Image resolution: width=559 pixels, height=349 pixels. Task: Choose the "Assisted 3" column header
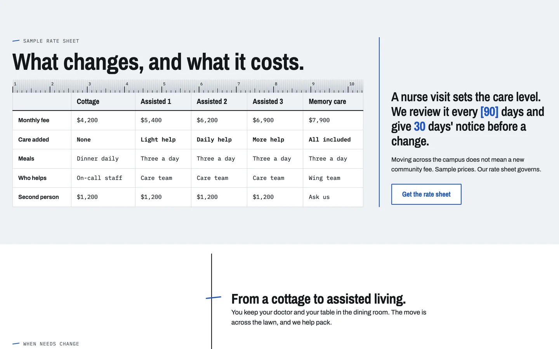click(275, 102)
